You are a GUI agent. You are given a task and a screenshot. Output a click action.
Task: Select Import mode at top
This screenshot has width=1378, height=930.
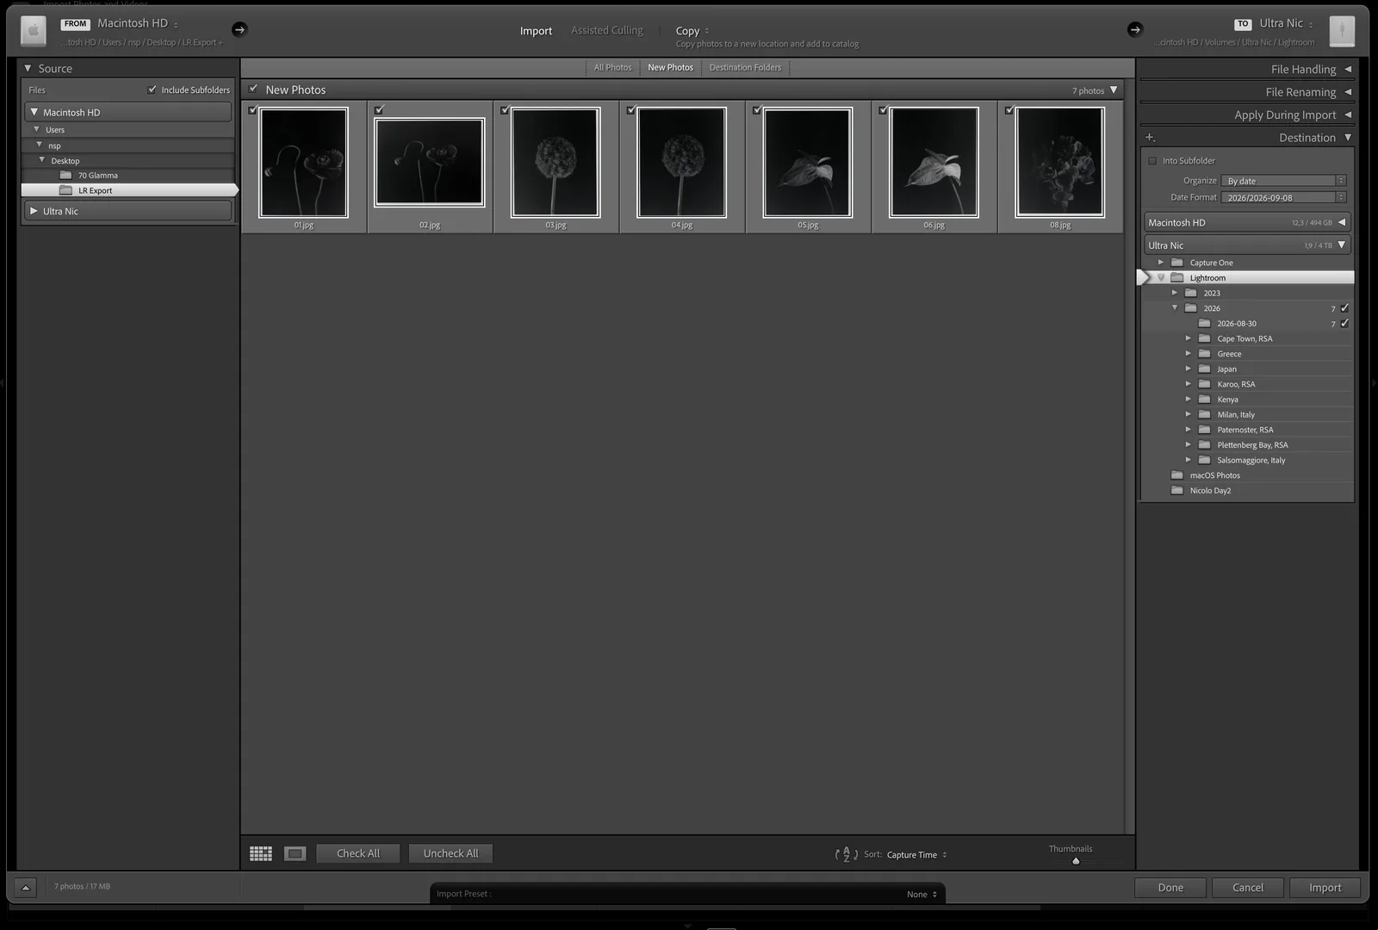(x=536, y=31)
